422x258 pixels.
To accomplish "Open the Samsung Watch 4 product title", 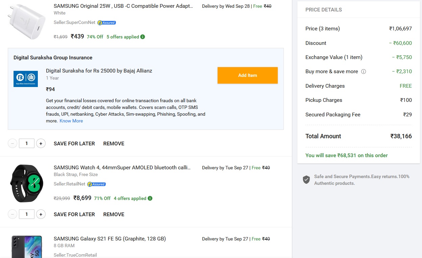I will pyautogui.click(x=122, y=168).
